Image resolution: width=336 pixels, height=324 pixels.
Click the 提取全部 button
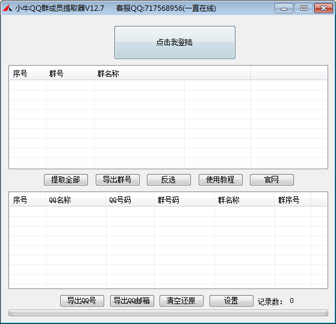[x=66, y=179]
